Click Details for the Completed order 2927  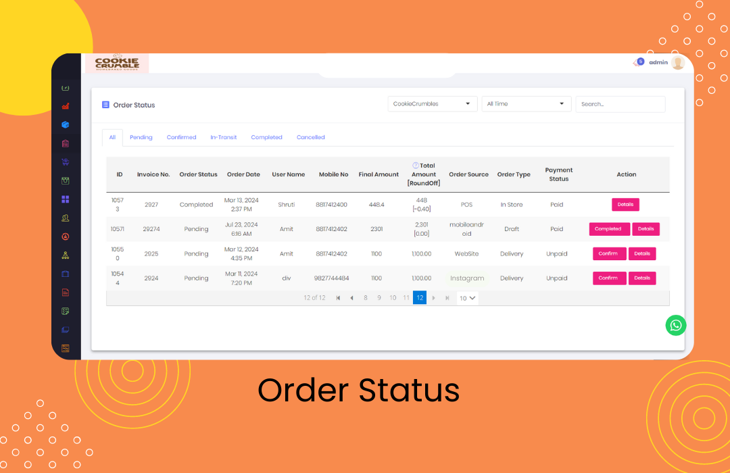click(625, 204)
